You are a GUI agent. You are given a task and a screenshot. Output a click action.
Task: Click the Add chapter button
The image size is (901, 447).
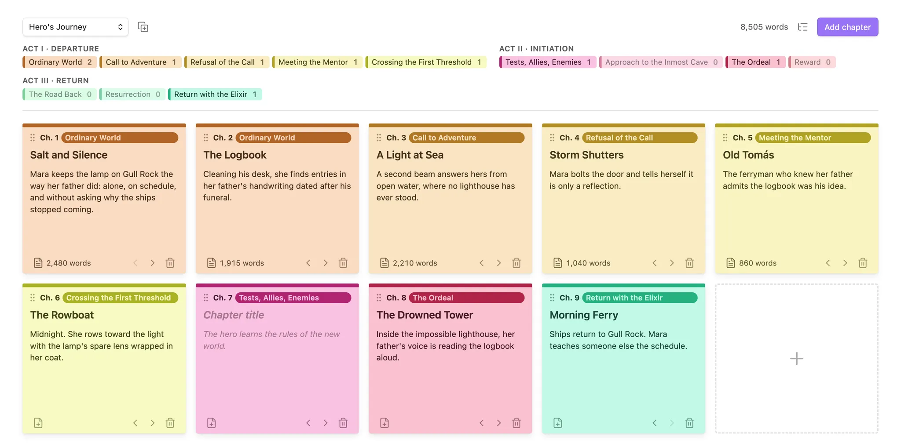(x=847, y=27)
